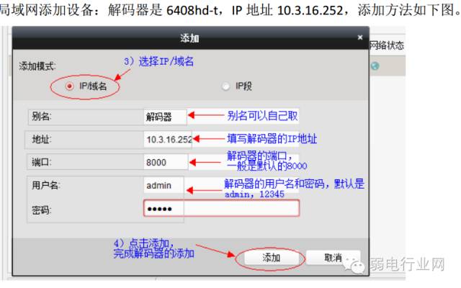Click the 网络状态 column header
Image resolution: width=461 pixels, height=288 pixels.
[386, 45]
